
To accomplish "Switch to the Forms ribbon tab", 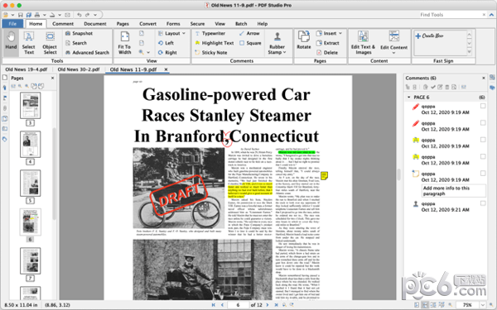I will [x=173, y=24].
